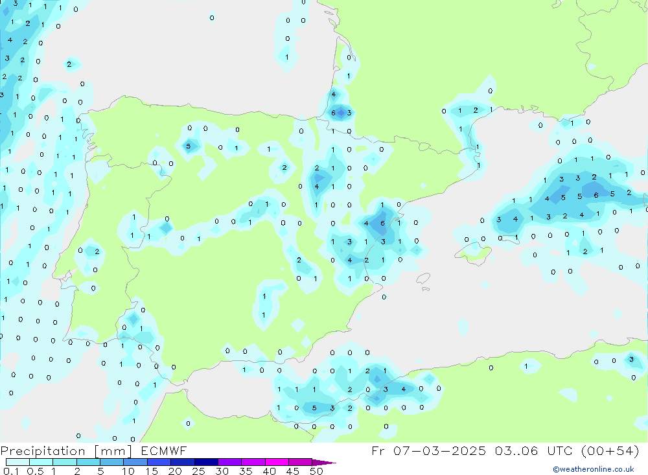Click the '15' legend scale label
648x475 pixels.
pos(152,471)
